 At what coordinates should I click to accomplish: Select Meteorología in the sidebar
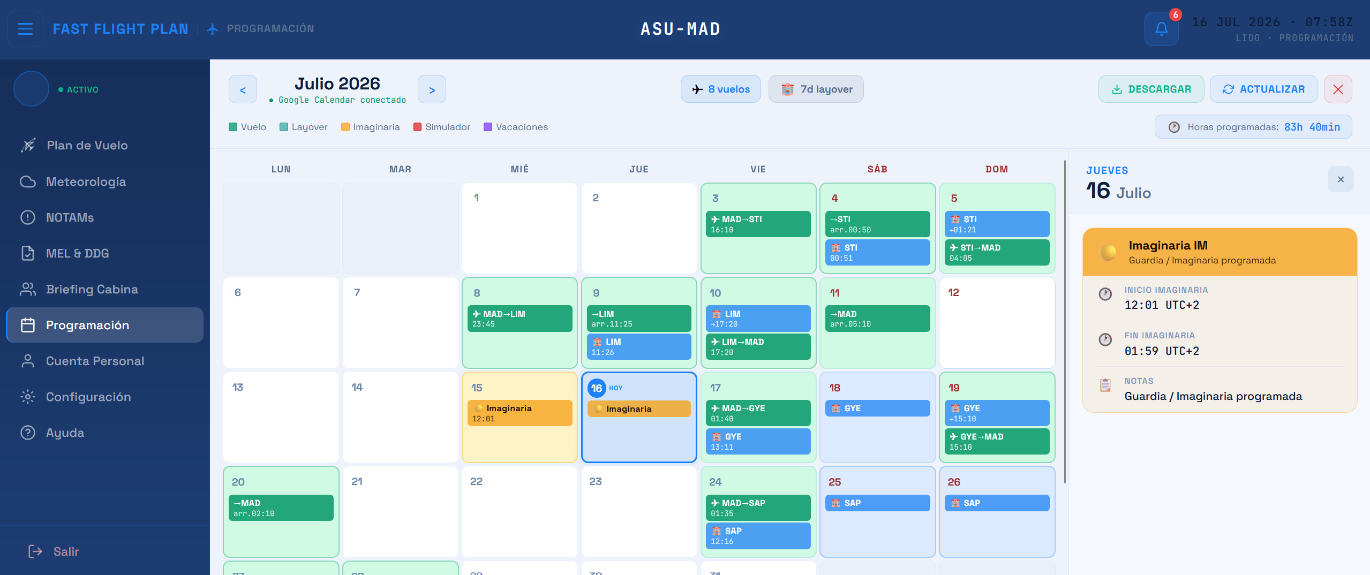click(x=105, y=181)
